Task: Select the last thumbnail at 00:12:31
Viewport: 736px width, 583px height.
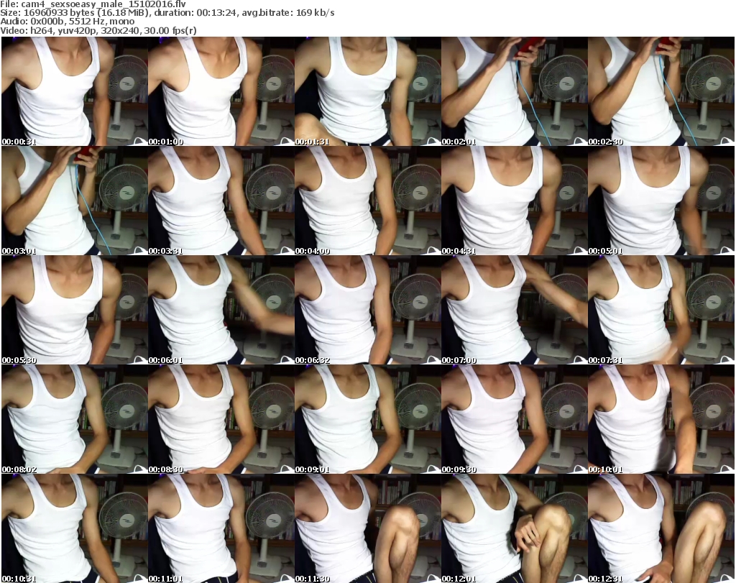Action: (x=661, y=528)
